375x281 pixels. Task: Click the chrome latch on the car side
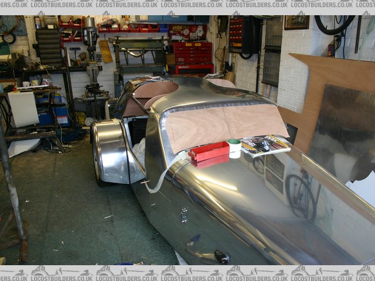[x=184, y=215]
